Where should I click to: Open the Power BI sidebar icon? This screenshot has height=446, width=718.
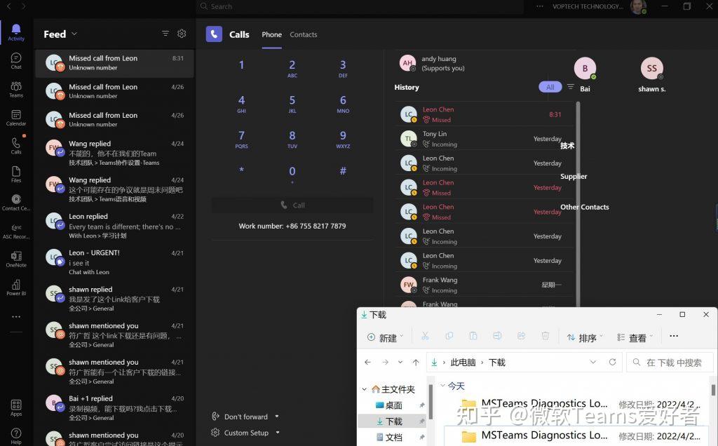[16, 288]
